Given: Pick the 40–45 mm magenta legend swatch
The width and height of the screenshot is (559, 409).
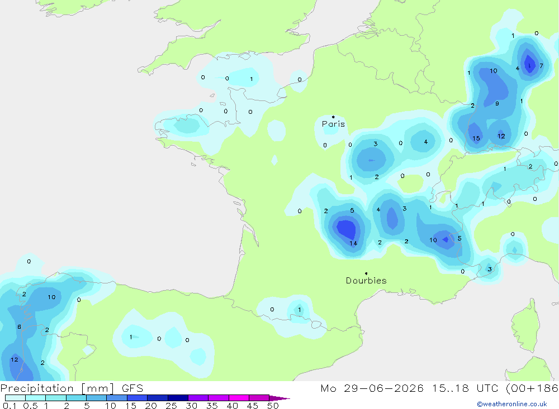Looking at the screenshot, I should (239, 398).
